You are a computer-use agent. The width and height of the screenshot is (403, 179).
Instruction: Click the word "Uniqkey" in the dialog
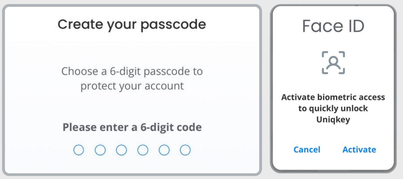pos(333,119)
